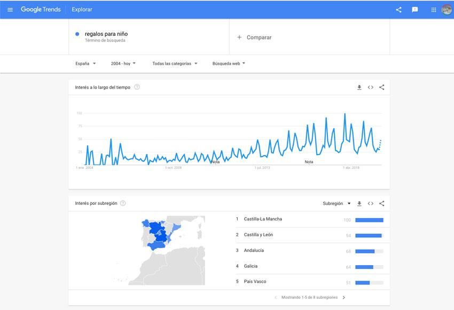Open the user account avatar
Viewport: 454px width, 310px height.
[x=447, y=10]
